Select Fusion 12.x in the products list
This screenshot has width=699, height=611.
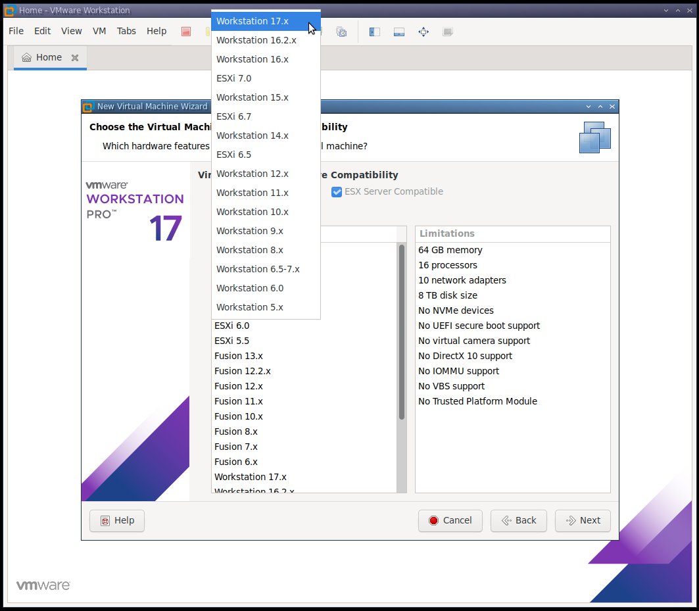point(304,387)
